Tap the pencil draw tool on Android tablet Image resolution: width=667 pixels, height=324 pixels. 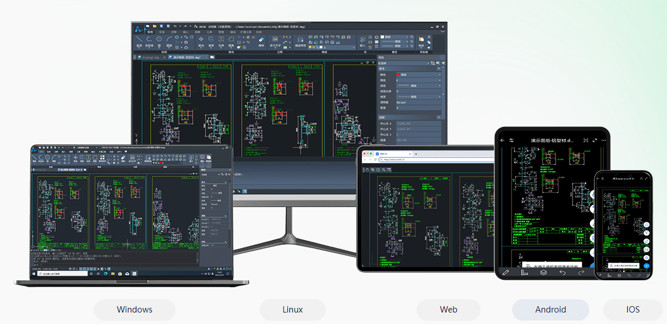(x=506, y=272)
